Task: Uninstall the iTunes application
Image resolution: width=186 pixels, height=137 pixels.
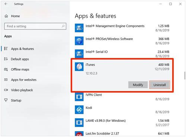Action: pyautogui.click(x=160, y=85)
